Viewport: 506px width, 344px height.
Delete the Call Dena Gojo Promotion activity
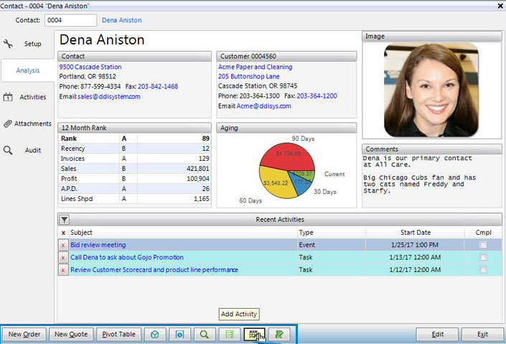coord(63,257)
